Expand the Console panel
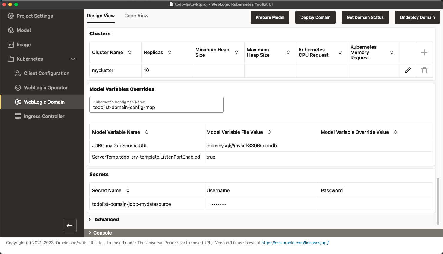The image size is (443, 254). click(100, 233)
